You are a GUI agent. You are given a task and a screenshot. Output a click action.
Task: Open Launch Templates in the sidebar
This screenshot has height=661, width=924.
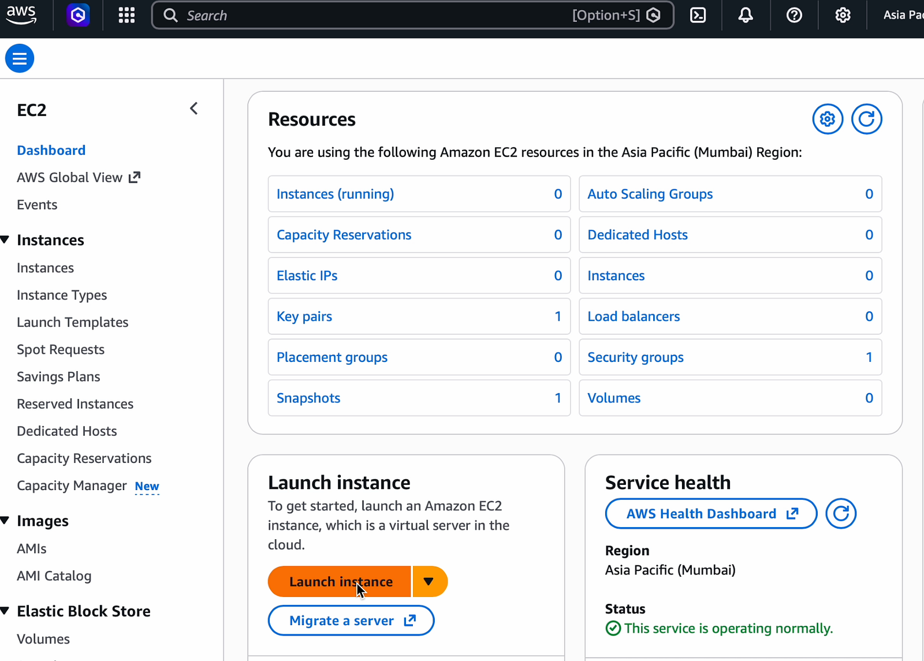click(72, 322)
